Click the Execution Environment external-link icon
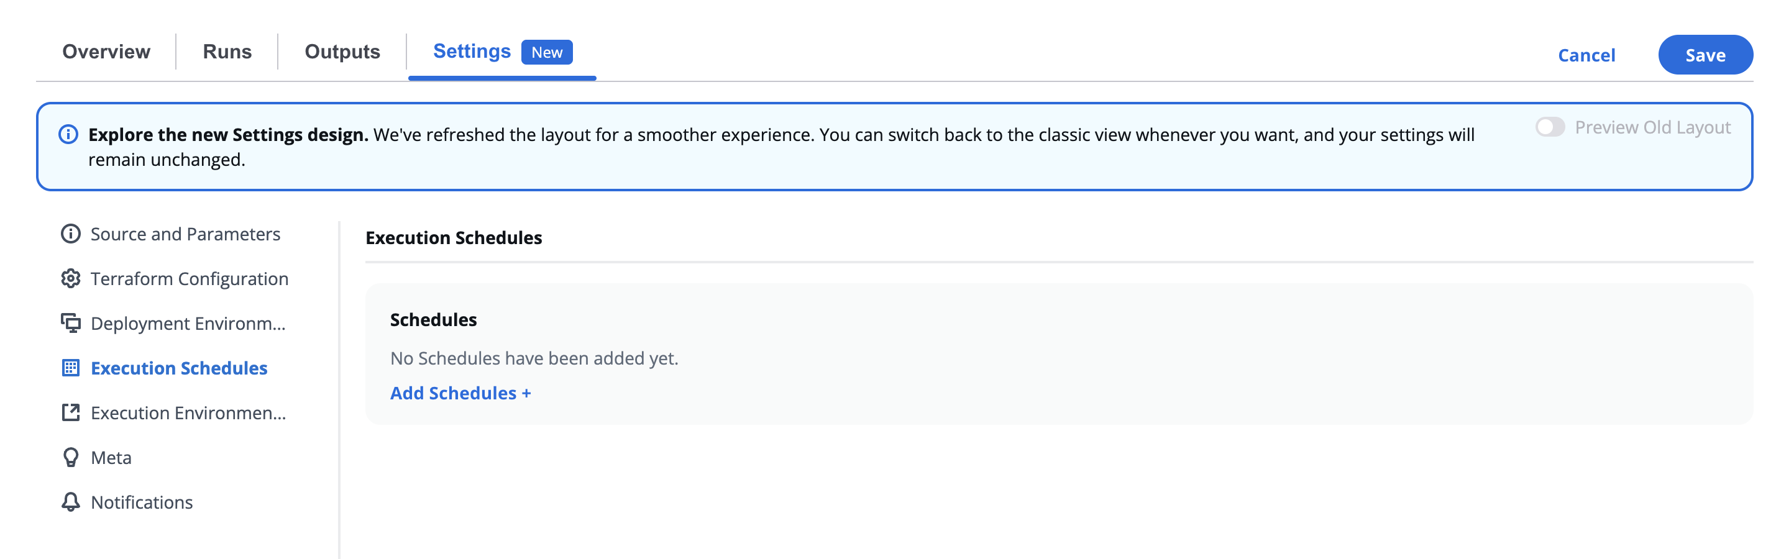Image resolution: width=1776 pixels, height=559 pixels. coord(70,413)
